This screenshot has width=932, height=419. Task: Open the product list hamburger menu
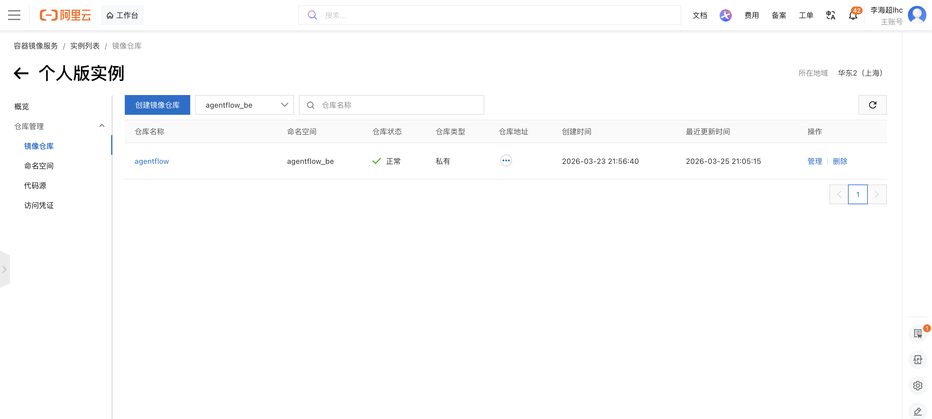(14, 15)
